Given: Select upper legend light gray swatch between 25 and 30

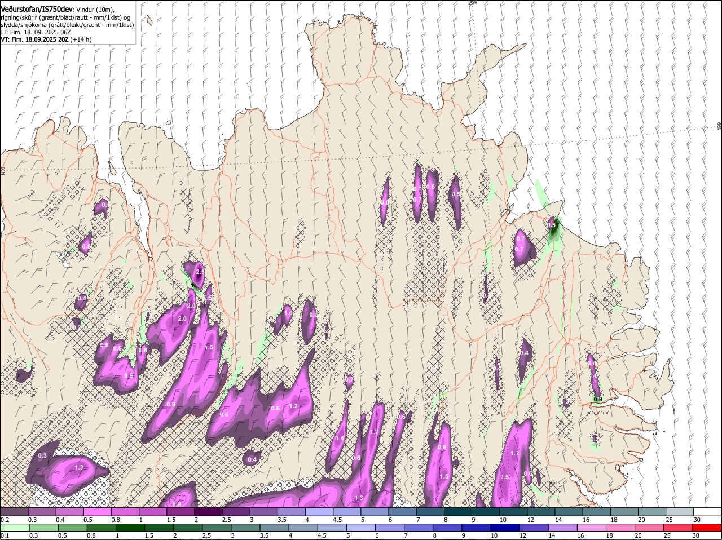Looking at the screenshot, I should click(680, 511).
